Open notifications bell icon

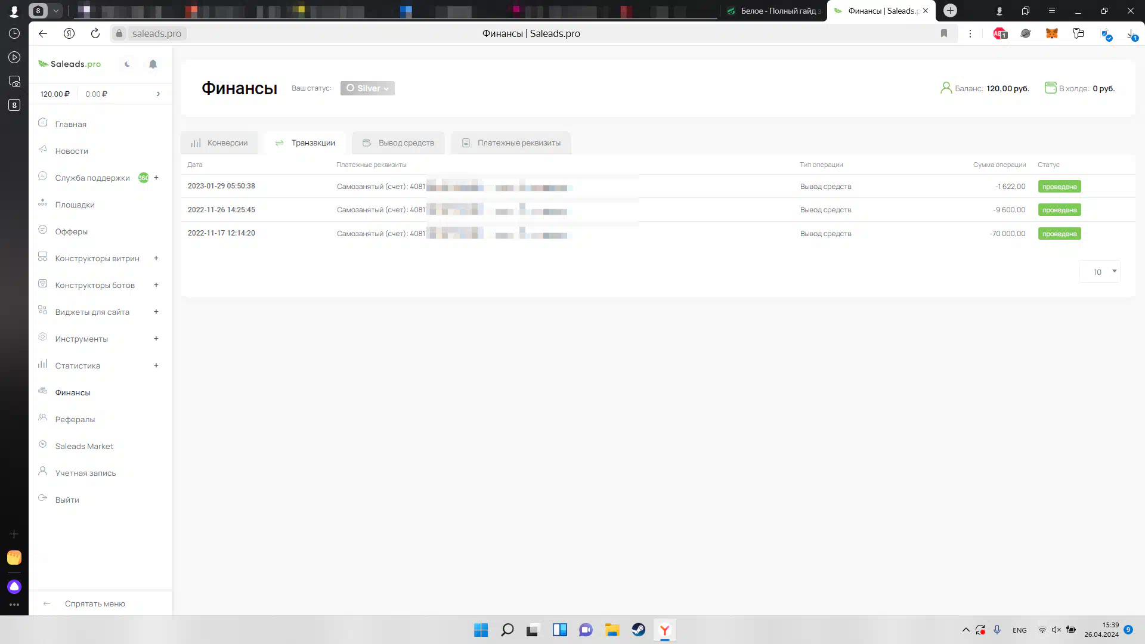click(153, 64)
